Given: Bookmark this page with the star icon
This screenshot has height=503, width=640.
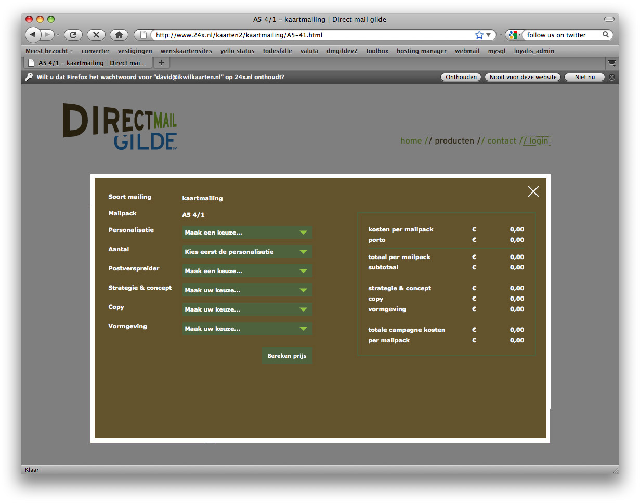Looking at the screenshot, I should pyautogui.click(x=479, y=35).
